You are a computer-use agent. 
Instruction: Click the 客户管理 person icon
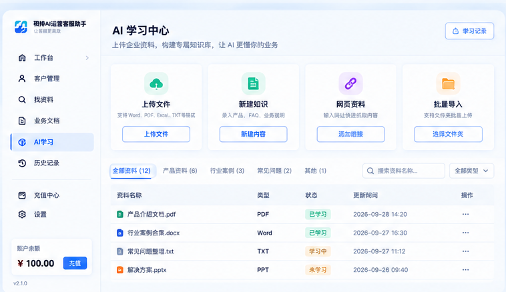(22, 79)
